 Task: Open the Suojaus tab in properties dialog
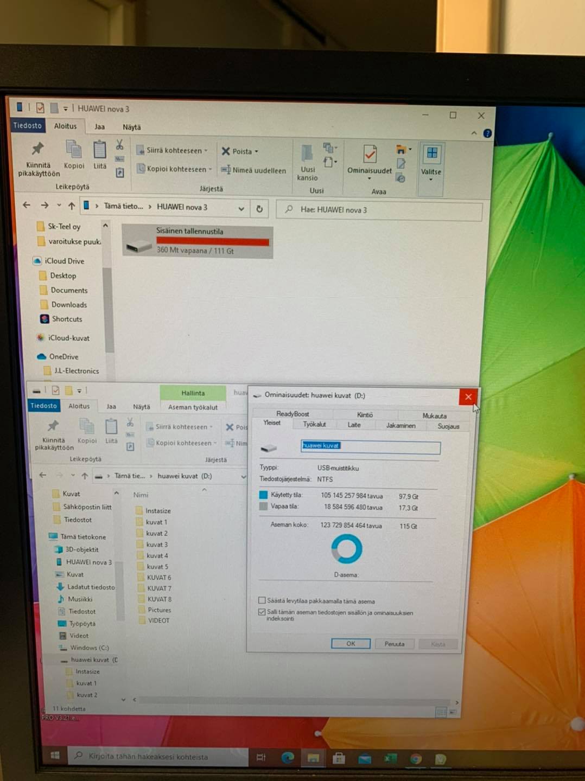[448, 426]
